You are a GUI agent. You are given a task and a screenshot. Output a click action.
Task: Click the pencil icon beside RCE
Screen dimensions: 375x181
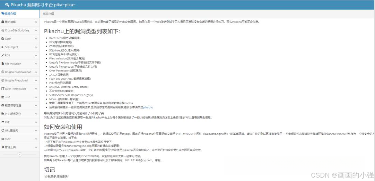click(x=3, y=55)
